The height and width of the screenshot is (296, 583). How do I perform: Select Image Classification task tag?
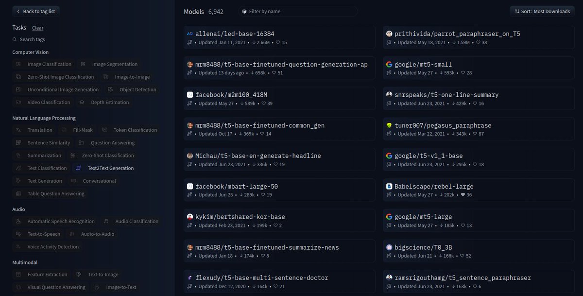tap(44, 64)
